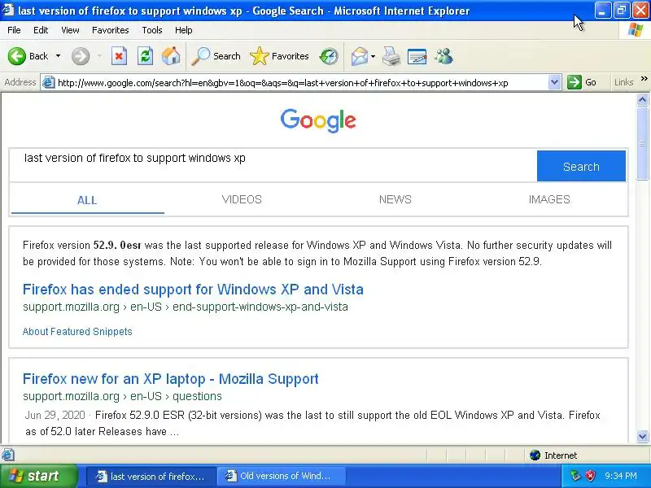The image size is (651, 488).
Task: Click the Internet zone status bar globe
Action: 535,455
